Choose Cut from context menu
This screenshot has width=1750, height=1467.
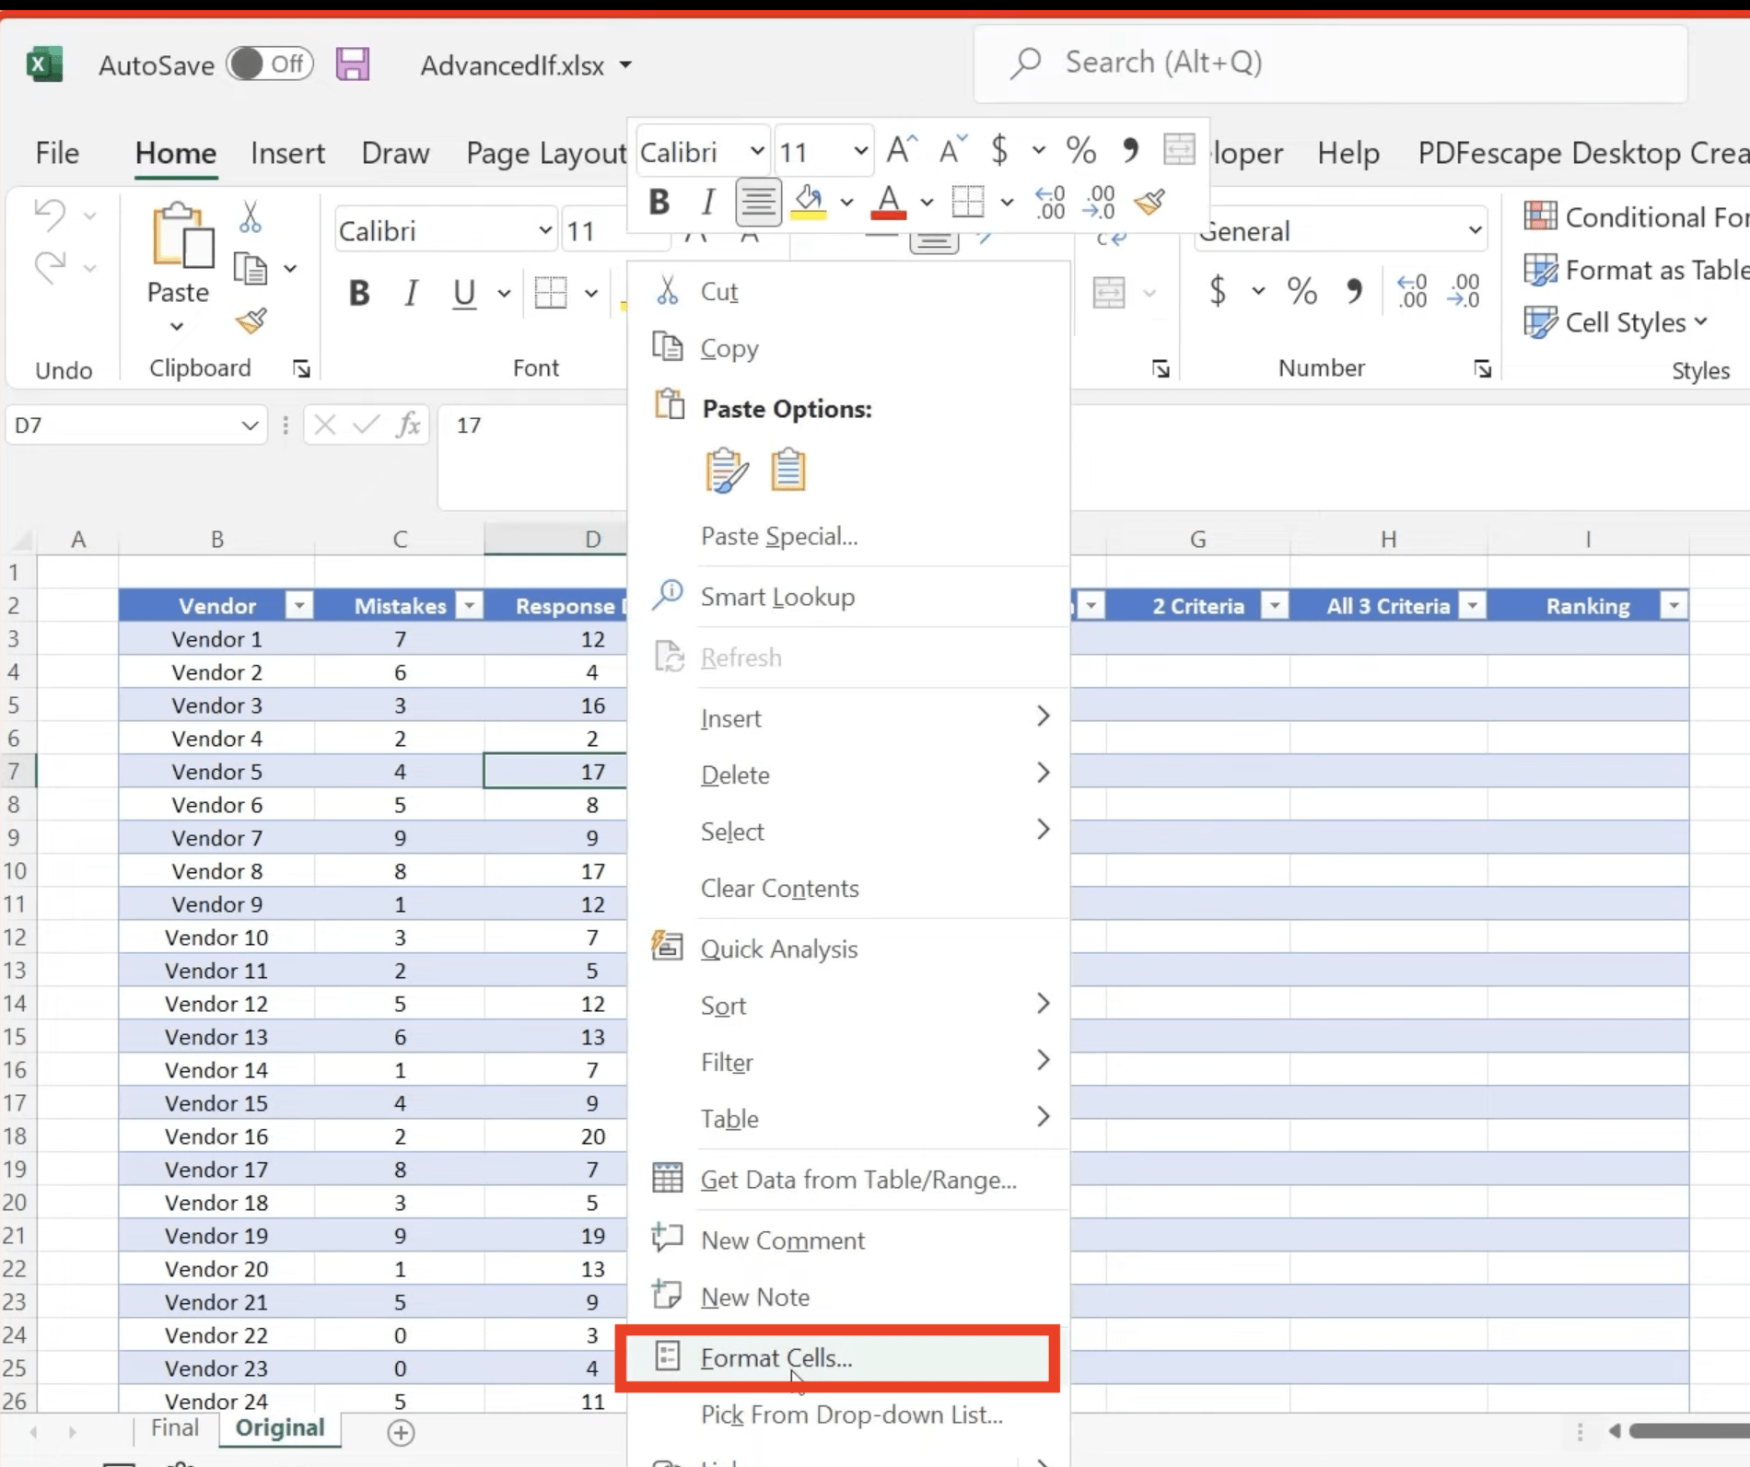849,292
